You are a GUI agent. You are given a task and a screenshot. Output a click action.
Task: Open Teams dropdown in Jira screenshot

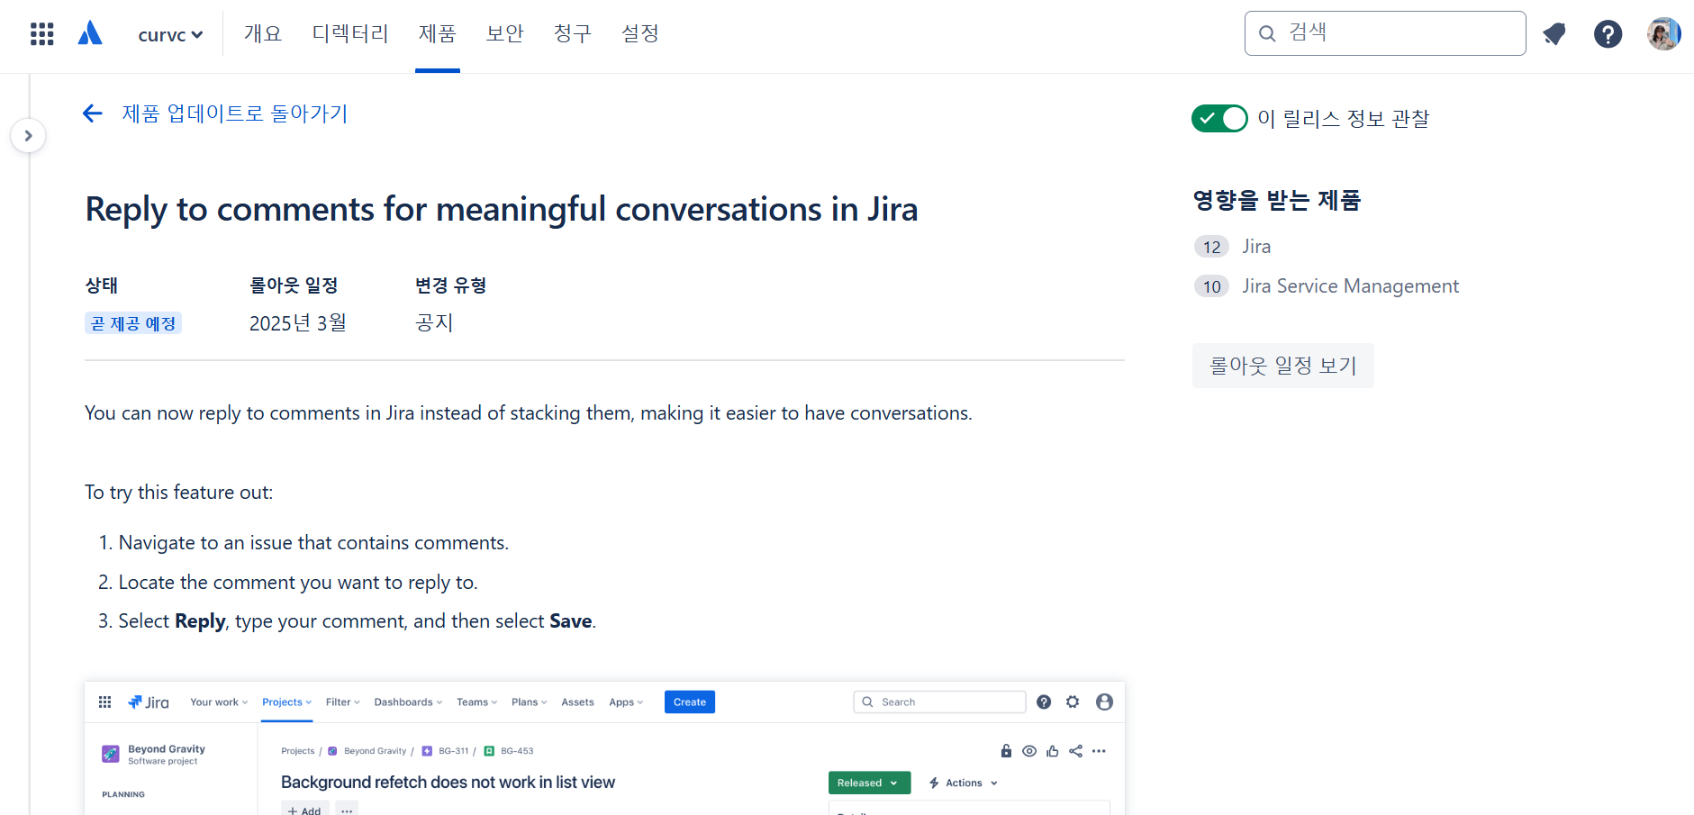[x=477, y=702]
